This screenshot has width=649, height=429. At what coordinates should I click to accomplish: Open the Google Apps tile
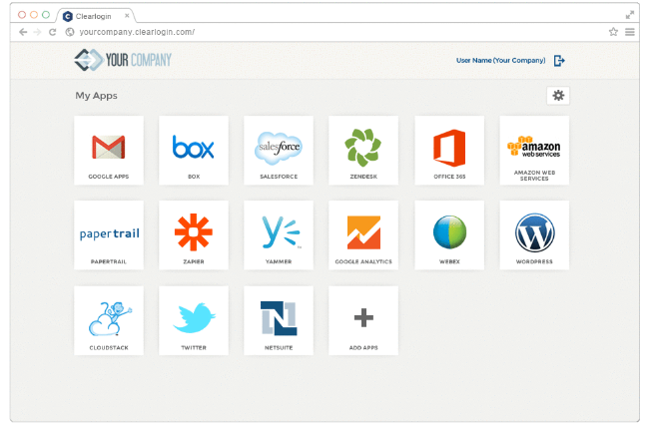point(109,151)
